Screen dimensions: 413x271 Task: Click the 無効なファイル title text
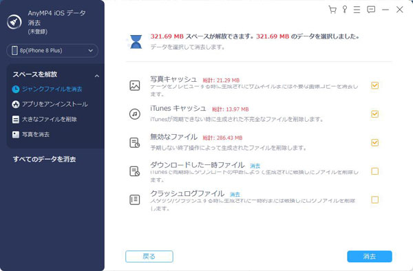[174, 137]
